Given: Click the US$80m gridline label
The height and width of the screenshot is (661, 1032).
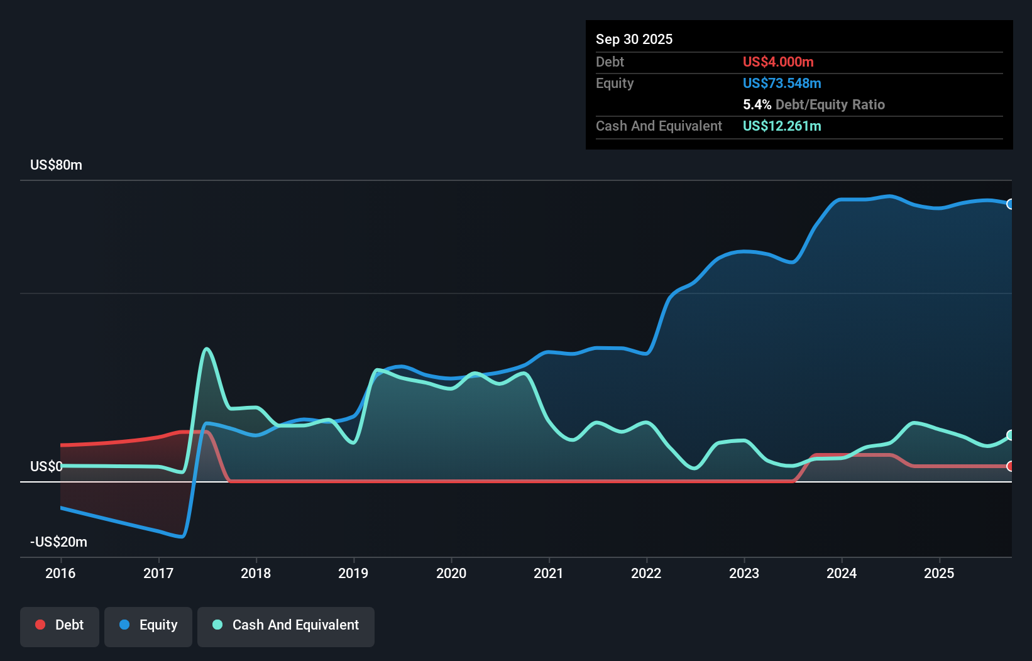Looking at the screenshot, I should pos(55,165).
